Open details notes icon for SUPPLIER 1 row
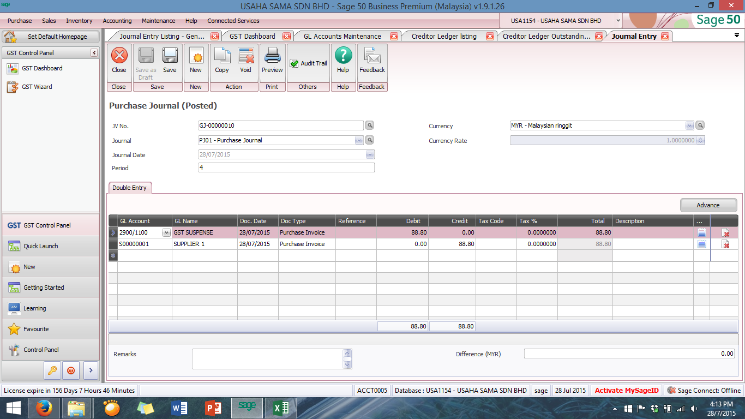Image resolution: width=745 pixels, height=419 pixels. tap(702, 244)
